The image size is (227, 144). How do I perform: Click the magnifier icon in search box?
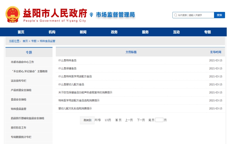click(175, 15)
